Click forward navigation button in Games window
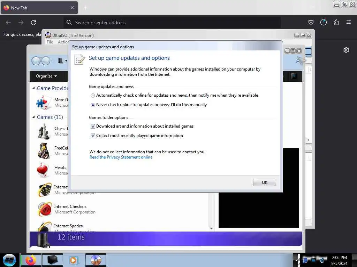Image resolution: width=357 pixels, height=267 pixels. coord(46,61)
